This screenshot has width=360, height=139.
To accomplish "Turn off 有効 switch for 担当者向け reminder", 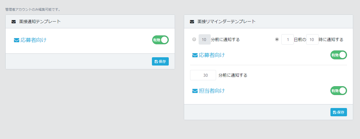I will 338,91.
